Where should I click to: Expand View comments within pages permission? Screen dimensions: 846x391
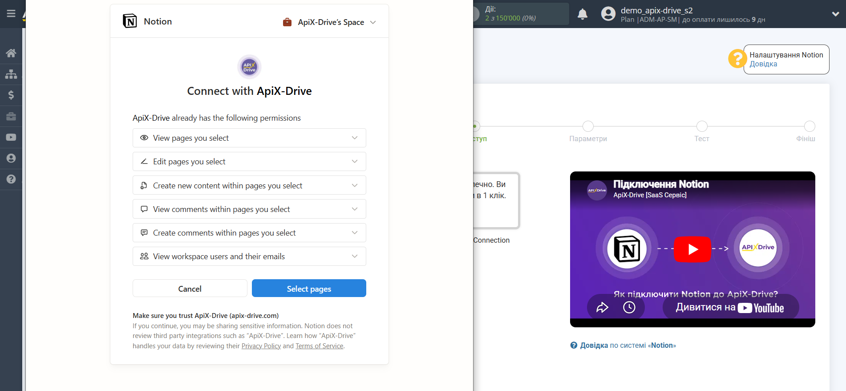pos(249,209)
